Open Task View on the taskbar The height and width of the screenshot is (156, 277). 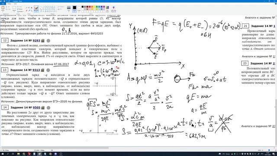pos(13,154)
